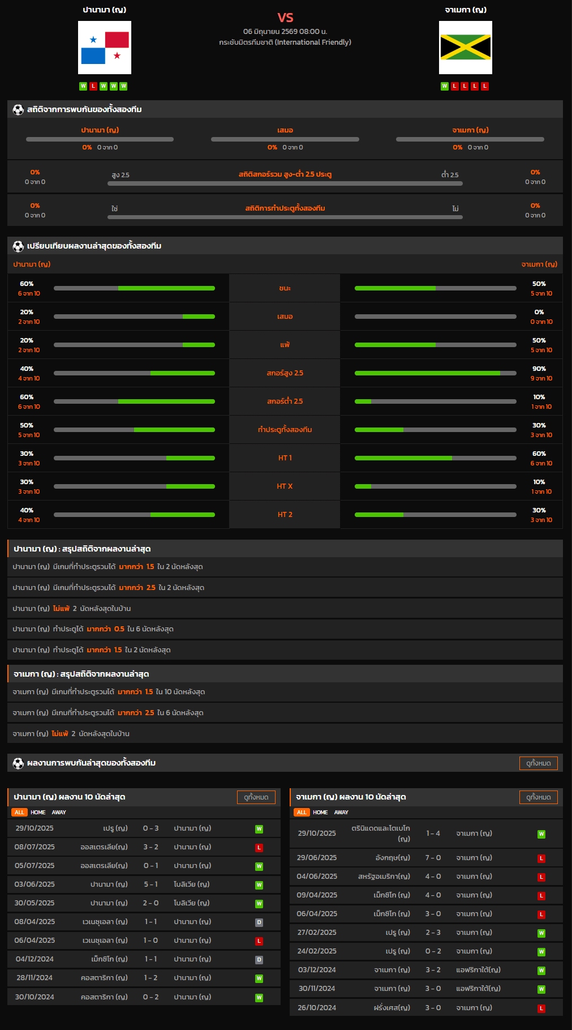Click W badge for Panama 30/05/2025 match

[x=259, y=904]
